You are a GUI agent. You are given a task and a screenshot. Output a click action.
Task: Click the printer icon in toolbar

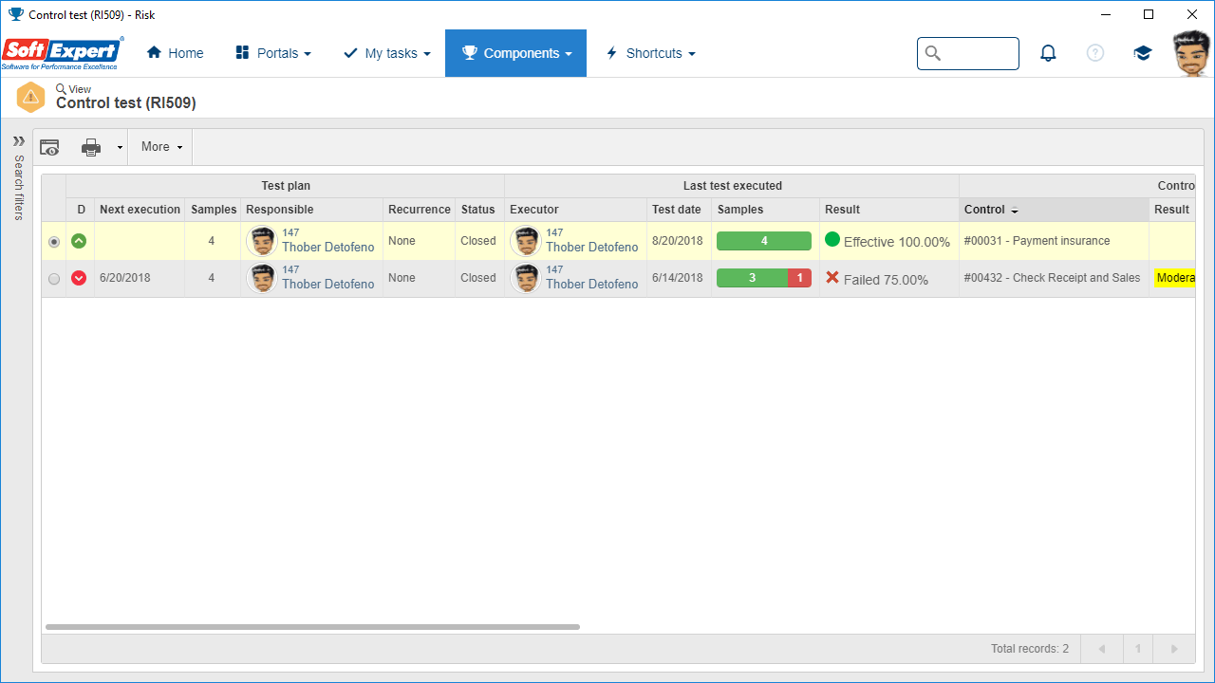(91, 147)
